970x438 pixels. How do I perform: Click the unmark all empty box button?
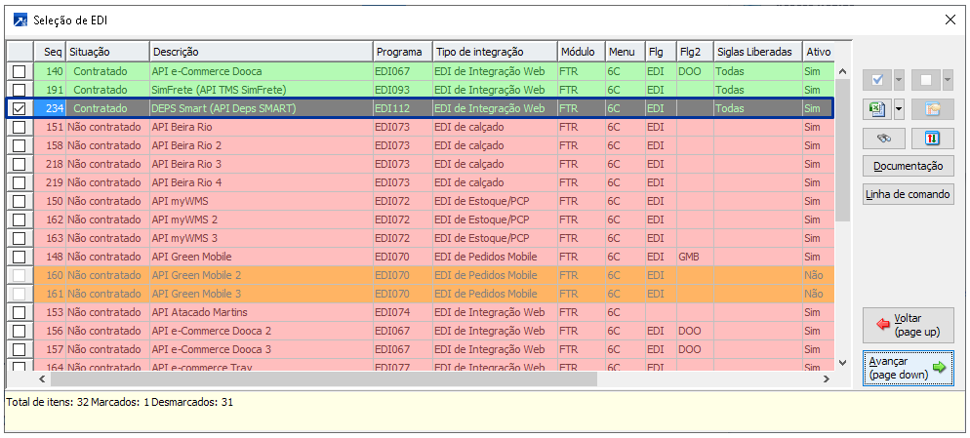pos(925,80)
